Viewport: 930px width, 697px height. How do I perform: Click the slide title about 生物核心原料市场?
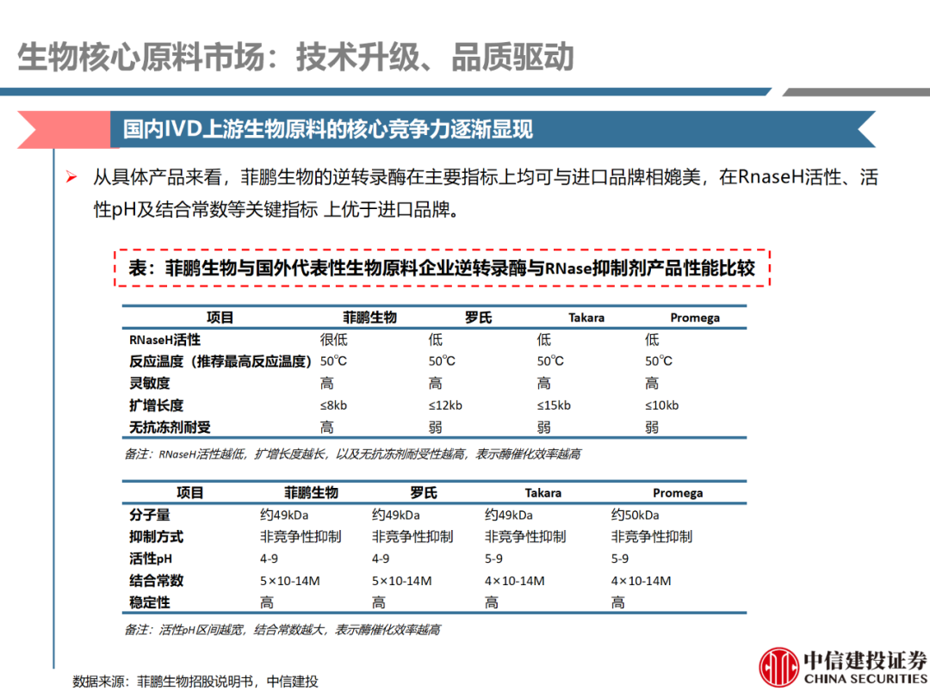(295, 58)
